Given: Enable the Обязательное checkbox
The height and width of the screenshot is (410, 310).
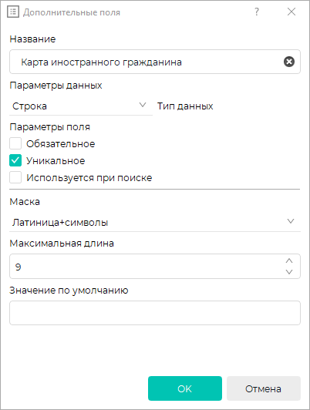Looking at the screenshot, I should click(15, 143).
